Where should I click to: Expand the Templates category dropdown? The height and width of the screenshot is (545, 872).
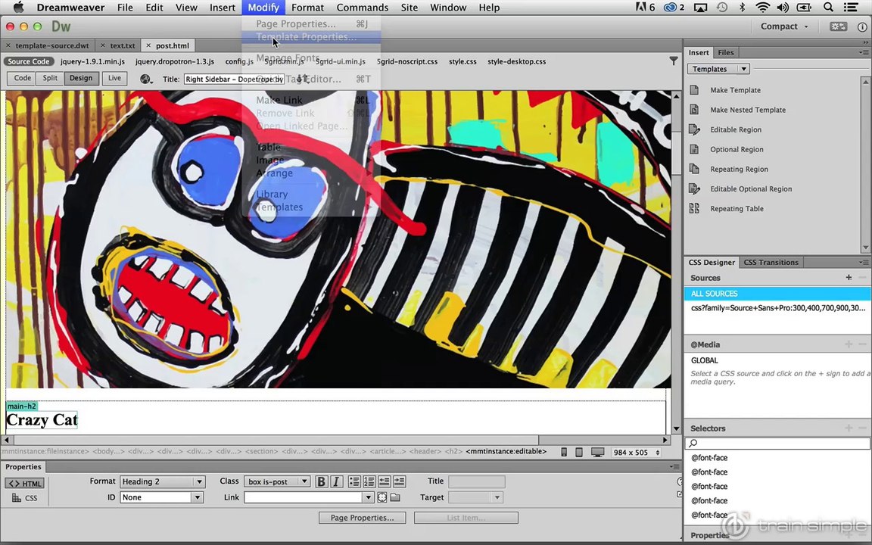743,69
